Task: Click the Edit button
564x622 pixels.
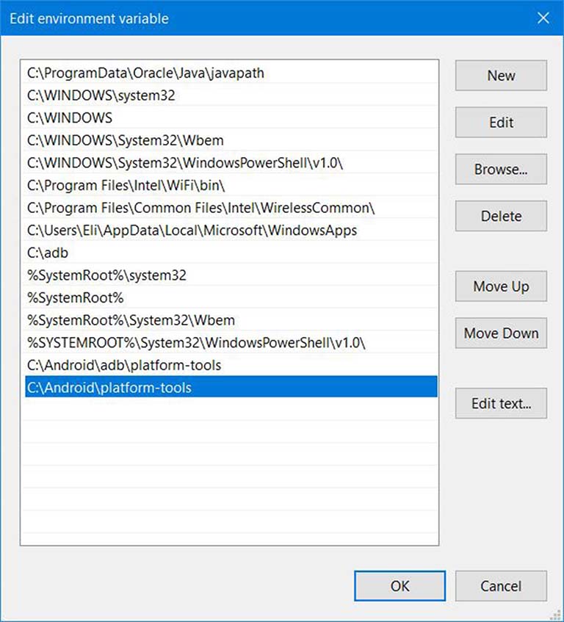Action: tap(501, 122)
